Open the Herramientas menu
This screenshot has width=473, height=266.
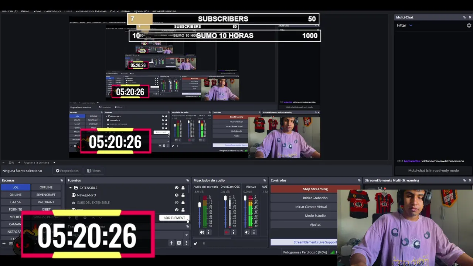(120, 11)
